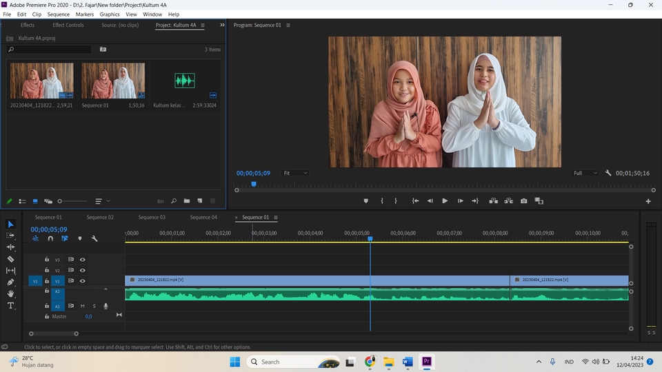Toggle insert sequences as nests
662x372 pixels.
point(35,238)
